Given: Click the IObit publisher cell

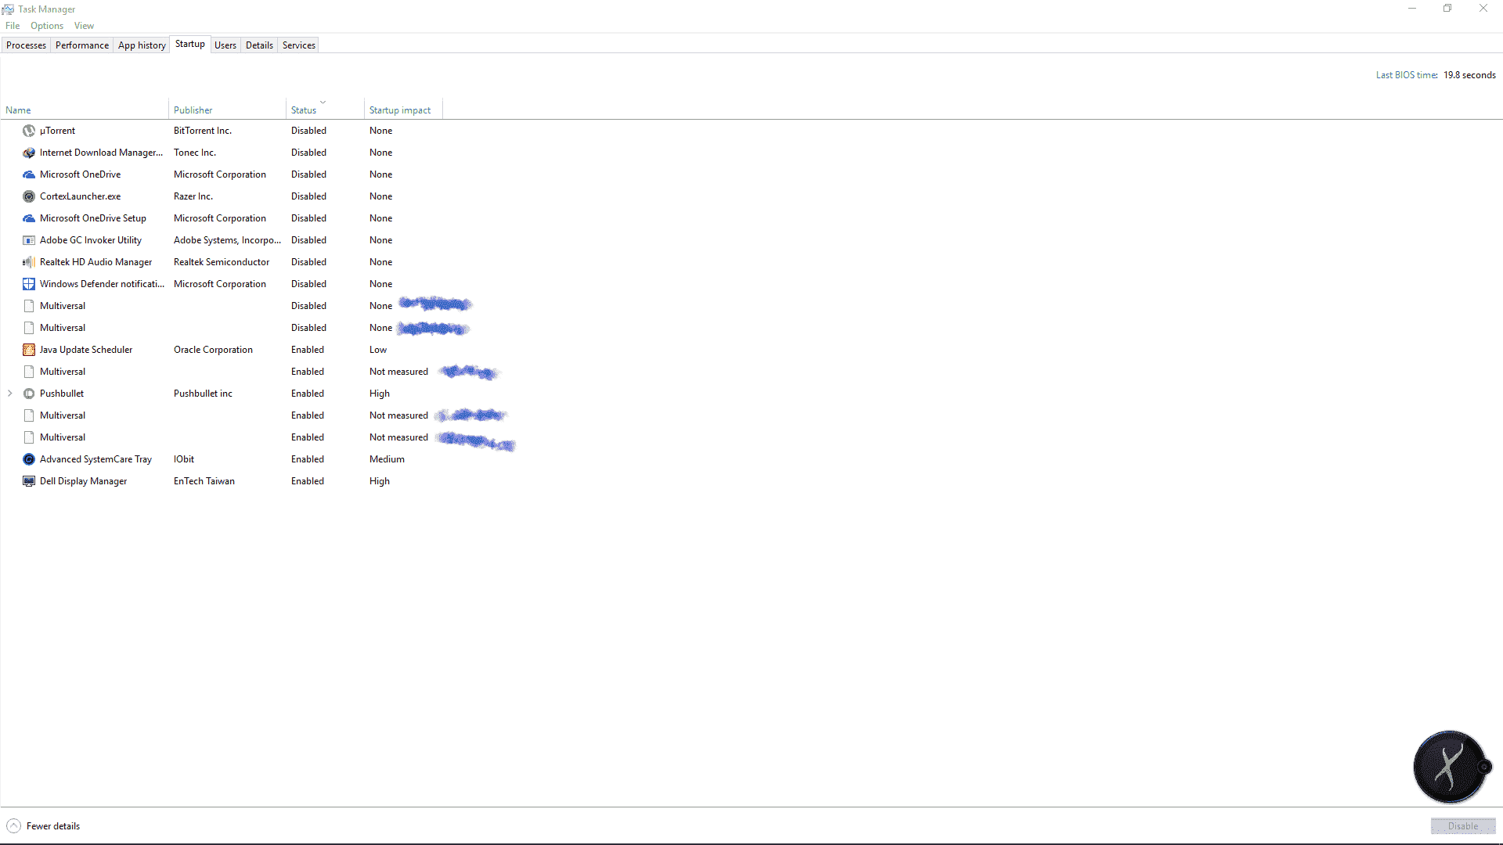Looking at the screenshot, I should (x=184, y=459).
